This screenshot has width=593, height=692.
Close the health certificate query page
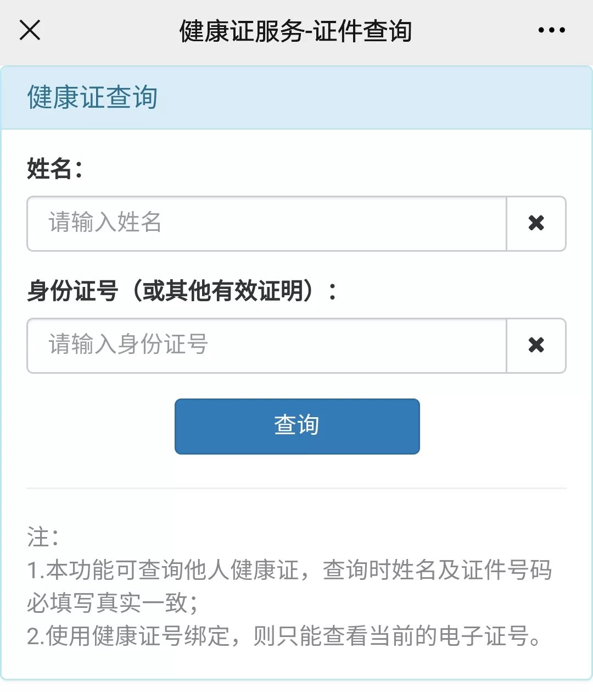(30, 30)
